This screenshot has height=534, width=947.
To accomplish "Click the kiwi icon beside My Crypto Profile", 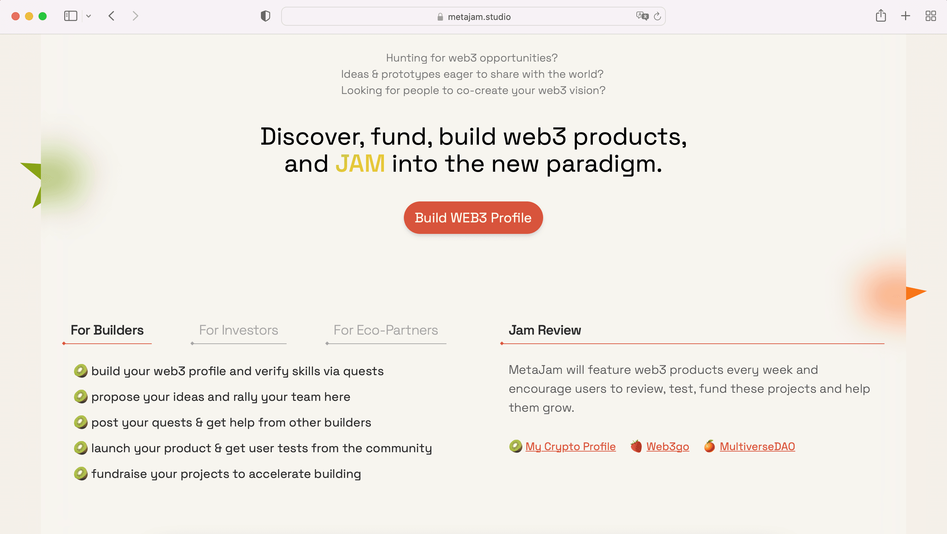I will point(515,446).
